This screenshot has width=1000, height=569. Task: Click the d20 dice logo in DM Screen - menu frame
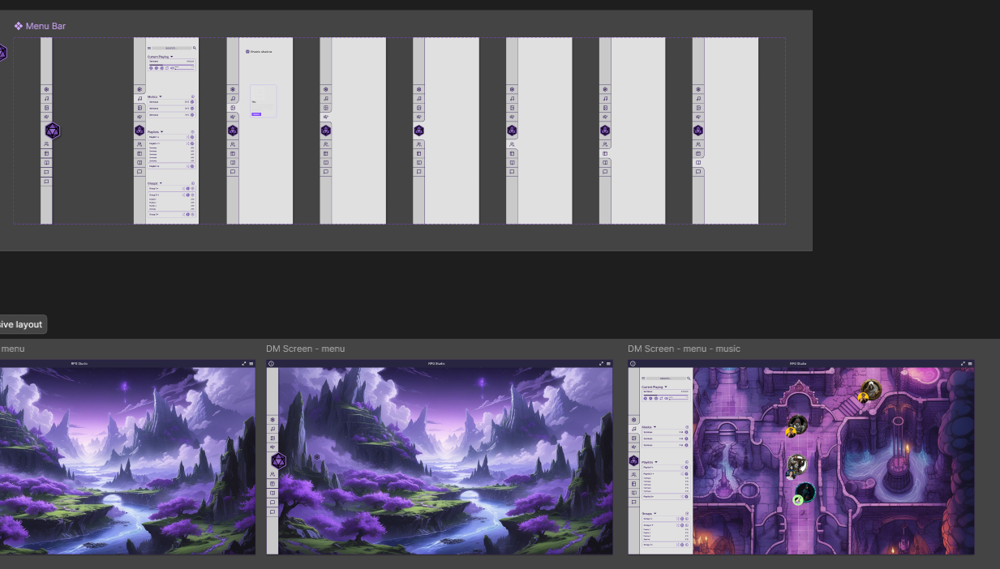(x=278, y=460)
